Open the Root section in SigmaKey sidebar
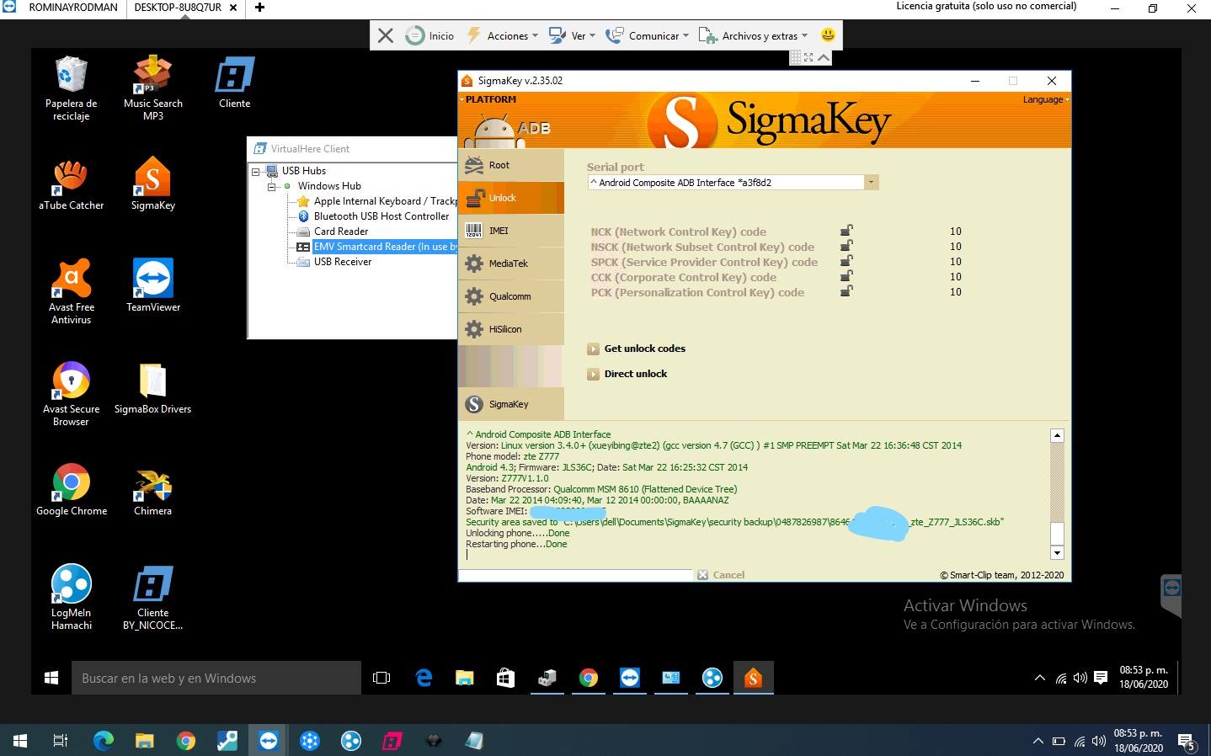1211x756 pixels. pos(511,165)
